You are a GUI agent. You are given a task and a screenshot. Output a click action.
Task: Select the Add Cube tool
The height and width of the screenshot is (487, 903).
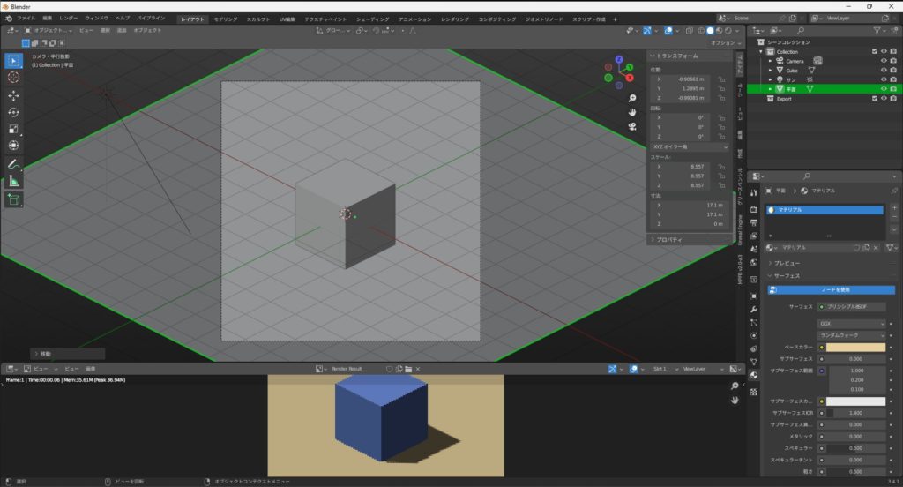click(14, 199)
